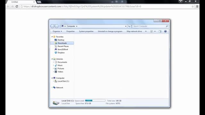Open the view options dropdown arrow
The height and width of the screenshot is (115, 205).
point(155,31)
